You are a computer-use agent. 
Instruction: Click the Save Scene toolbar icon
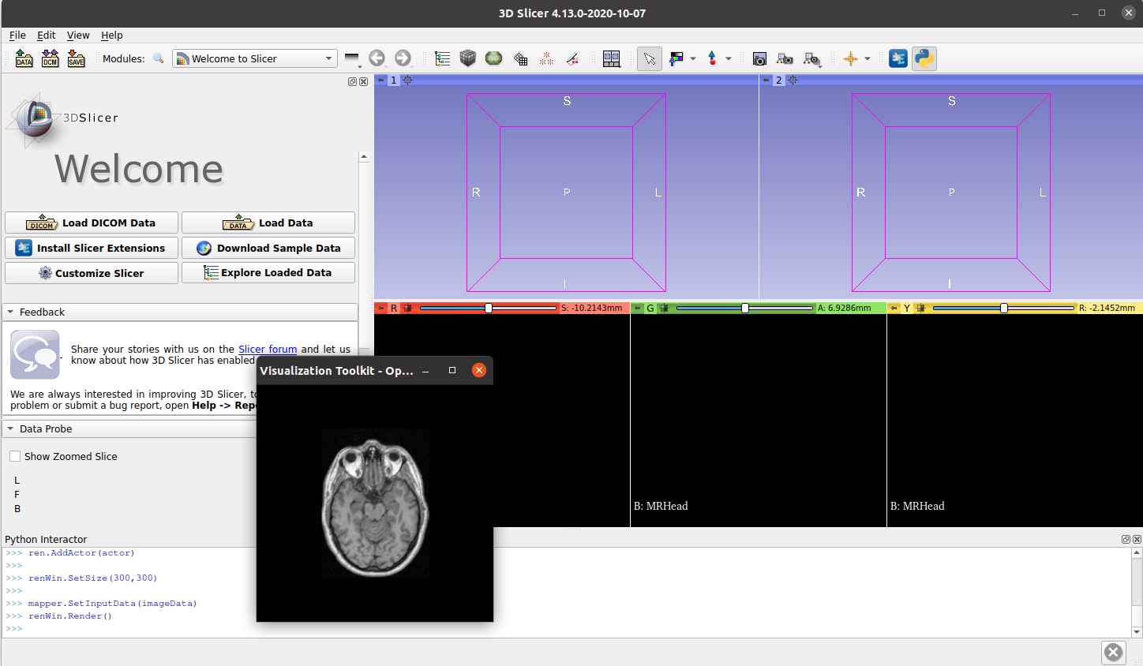click(76, 58)
